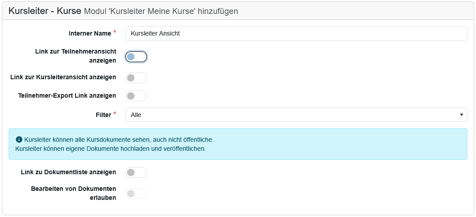Click the Kursdokumente info notice text
Screen dimensions: 476x217
coord(119,140)
